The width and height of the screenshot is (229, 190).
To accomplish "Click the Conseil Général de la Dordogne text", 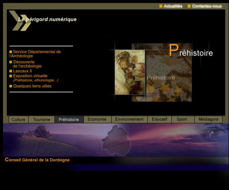I will point(37,160).
